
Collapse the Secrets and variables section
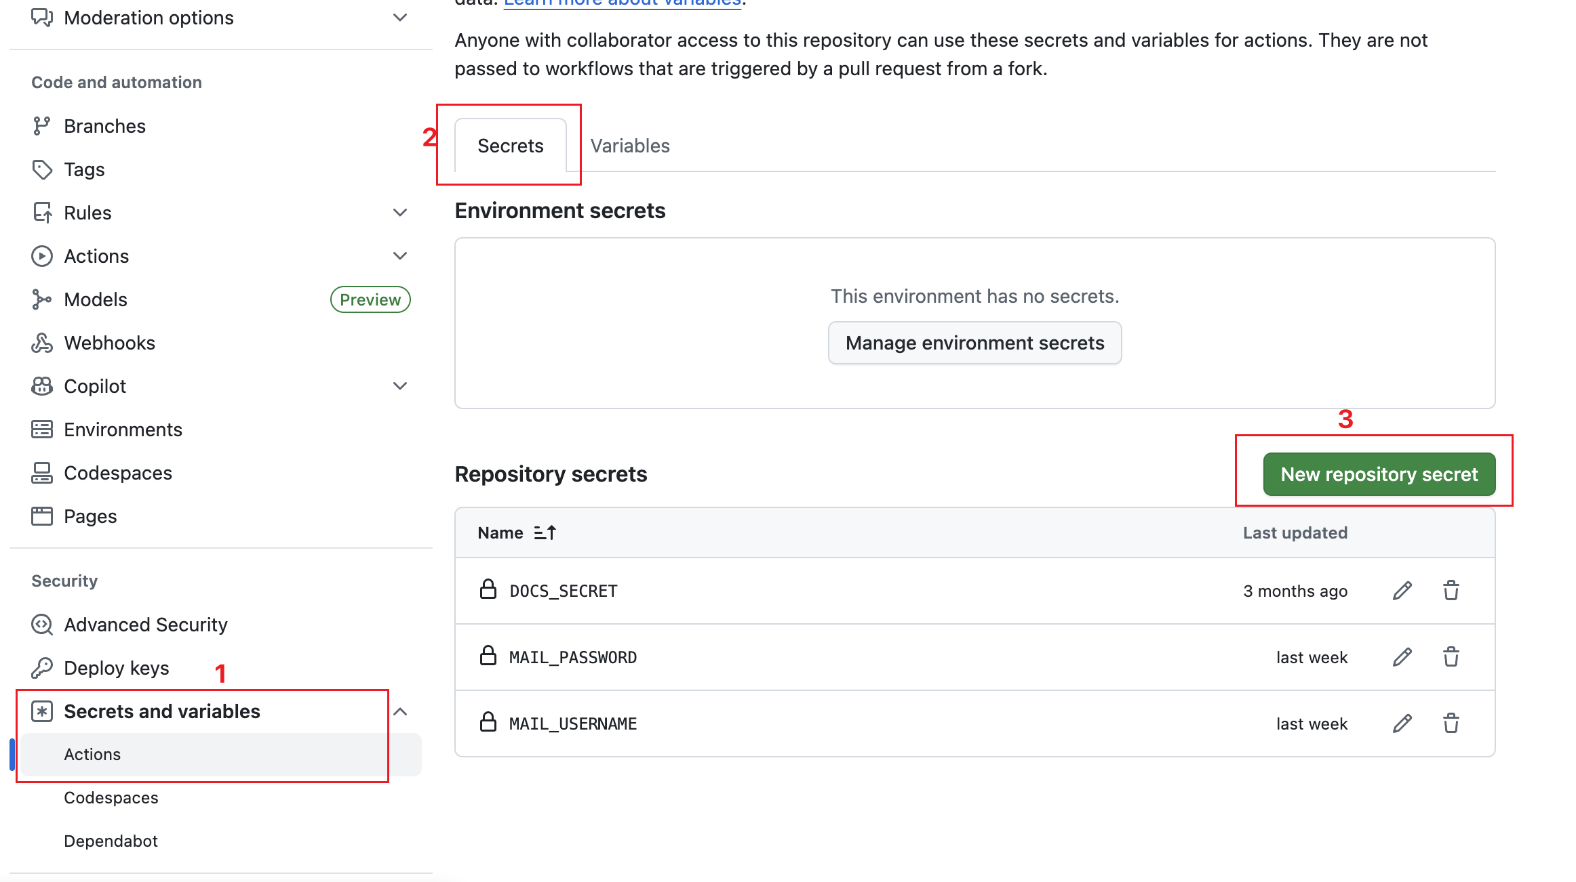coord(400,711)
